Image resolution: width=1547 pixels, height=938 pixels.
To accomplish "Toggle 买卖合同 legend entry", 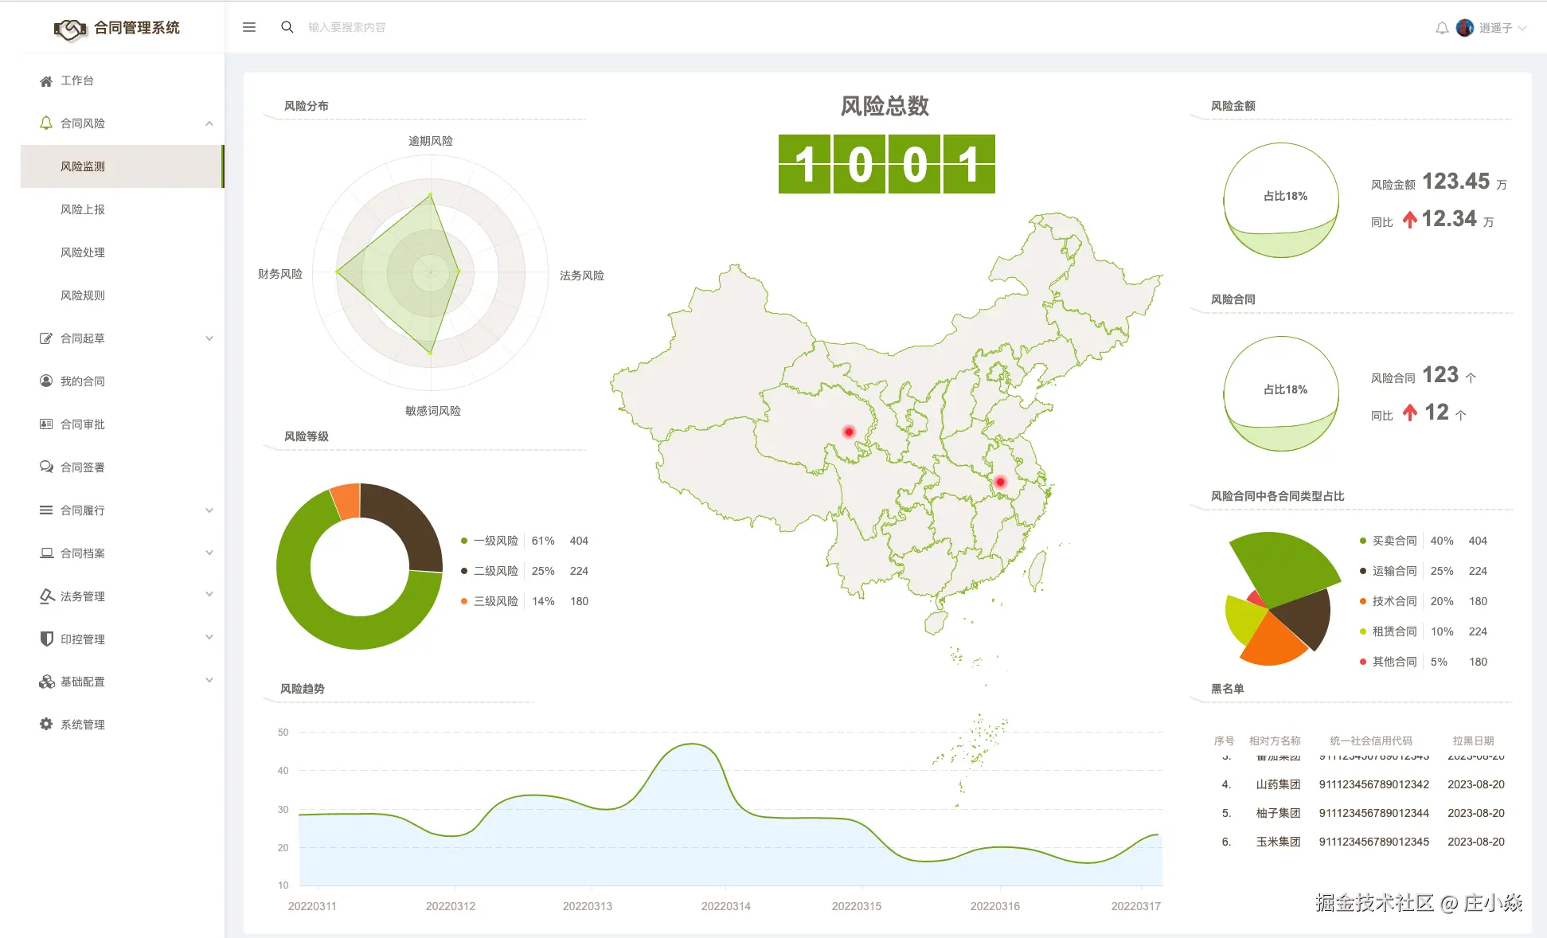I will coord(1393,541).
